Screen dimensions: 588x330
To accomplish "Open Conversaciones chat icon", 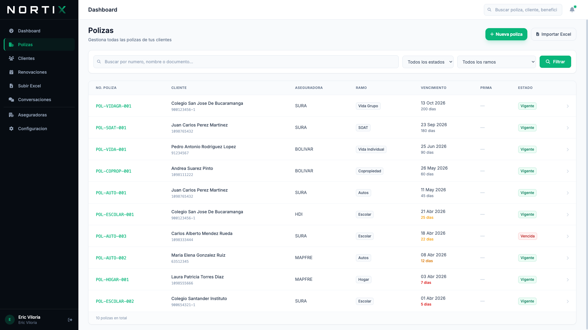I will (11, 100).
